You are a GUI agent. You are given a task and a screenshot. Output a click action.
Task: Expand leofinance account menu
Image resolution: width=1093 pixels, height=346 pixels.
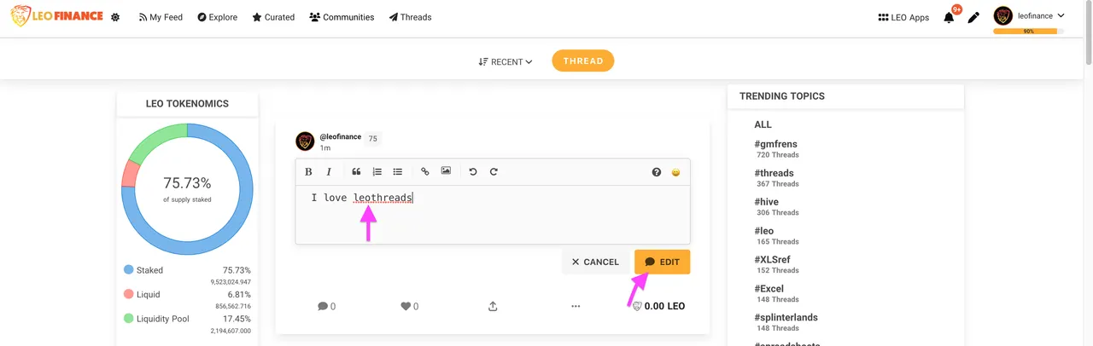tap(1030, 15)
